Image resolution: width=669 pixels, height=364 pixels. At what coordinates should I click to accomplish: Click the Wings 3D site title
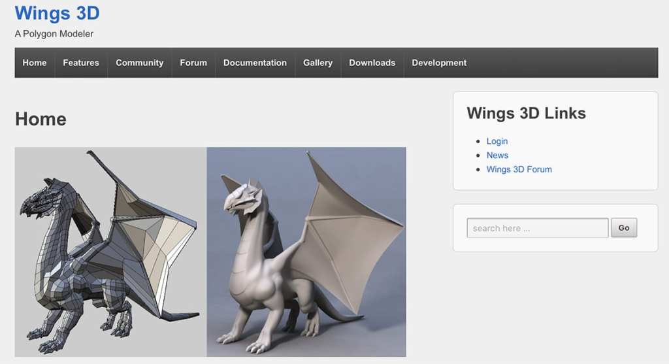click(57, 13)
